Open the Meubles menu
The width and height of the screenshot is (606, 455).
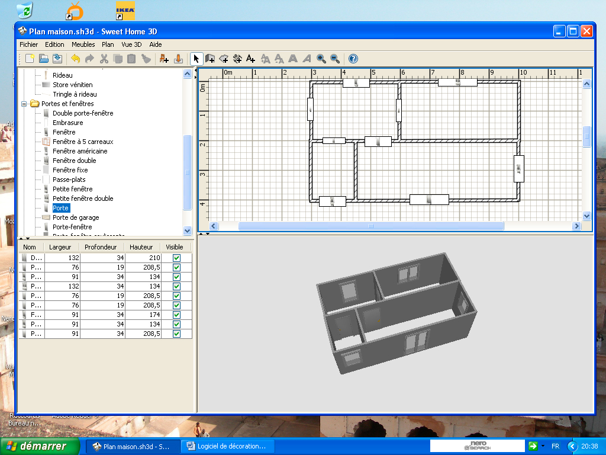point(83,44)
